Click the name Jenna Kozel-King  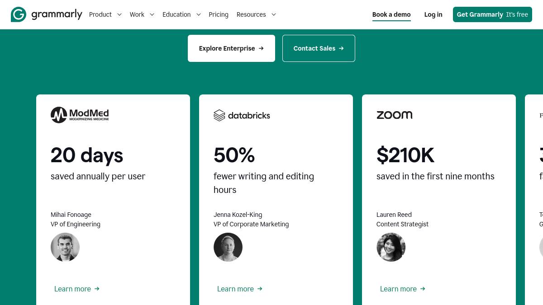click(x=238, y=215)
